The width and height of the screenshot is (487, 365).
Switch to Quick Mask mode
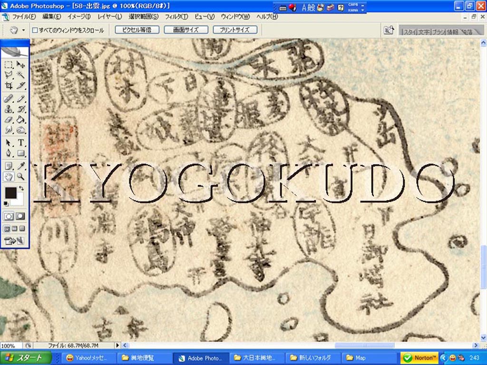point(20,216)
